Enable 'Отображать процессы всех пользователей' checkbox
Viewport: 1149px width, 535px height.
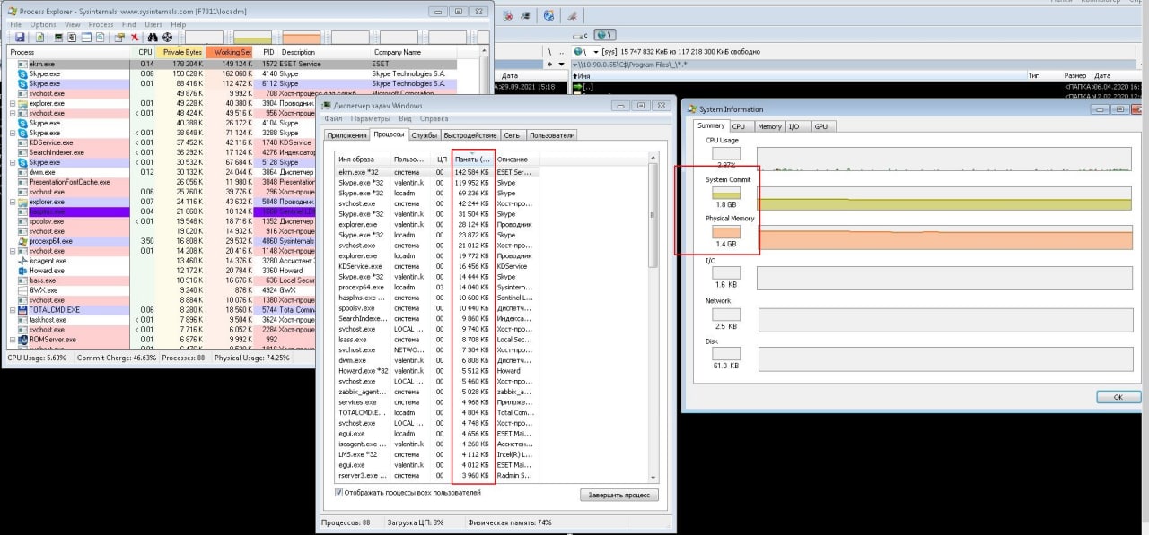tap(338, 493)
